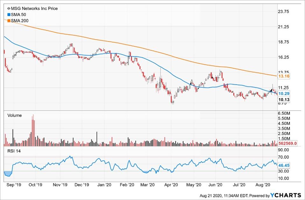Click the 90.00 RSI axis label

[284, 150]
